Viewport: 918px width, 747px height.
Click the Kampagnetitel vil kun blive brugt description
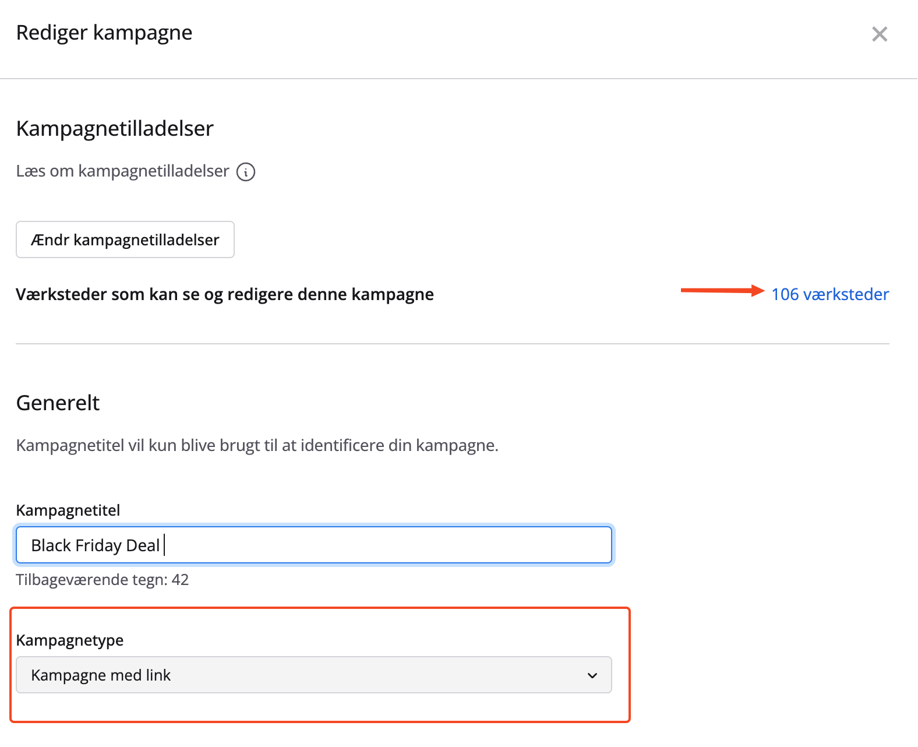click(257, 446)
